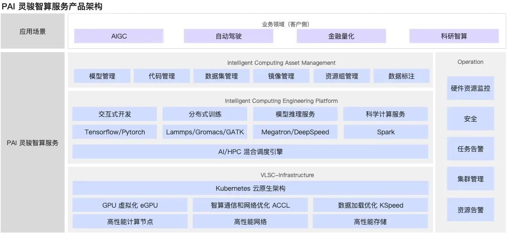
Task: Click the AI/HPC 混合调度引擎 bar
Action: click(x=250, y=152)
